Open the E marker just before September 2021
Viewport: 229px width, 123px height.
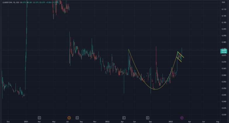[77, 117]
